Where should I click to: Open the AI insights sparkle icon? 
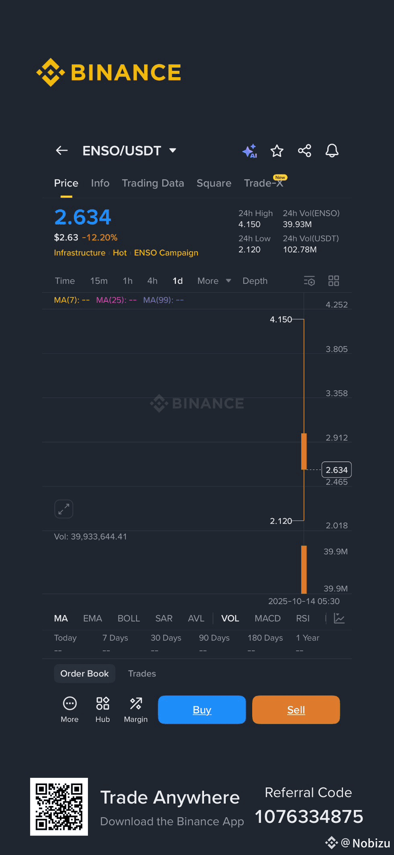(x=249, y=151)
